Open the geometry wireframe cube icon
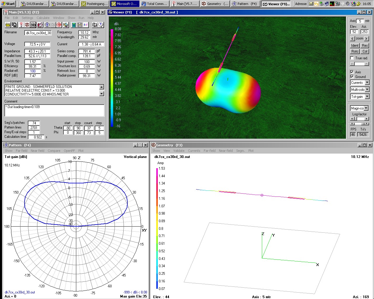This screenshot has height=299, width=374. point(27,25)
